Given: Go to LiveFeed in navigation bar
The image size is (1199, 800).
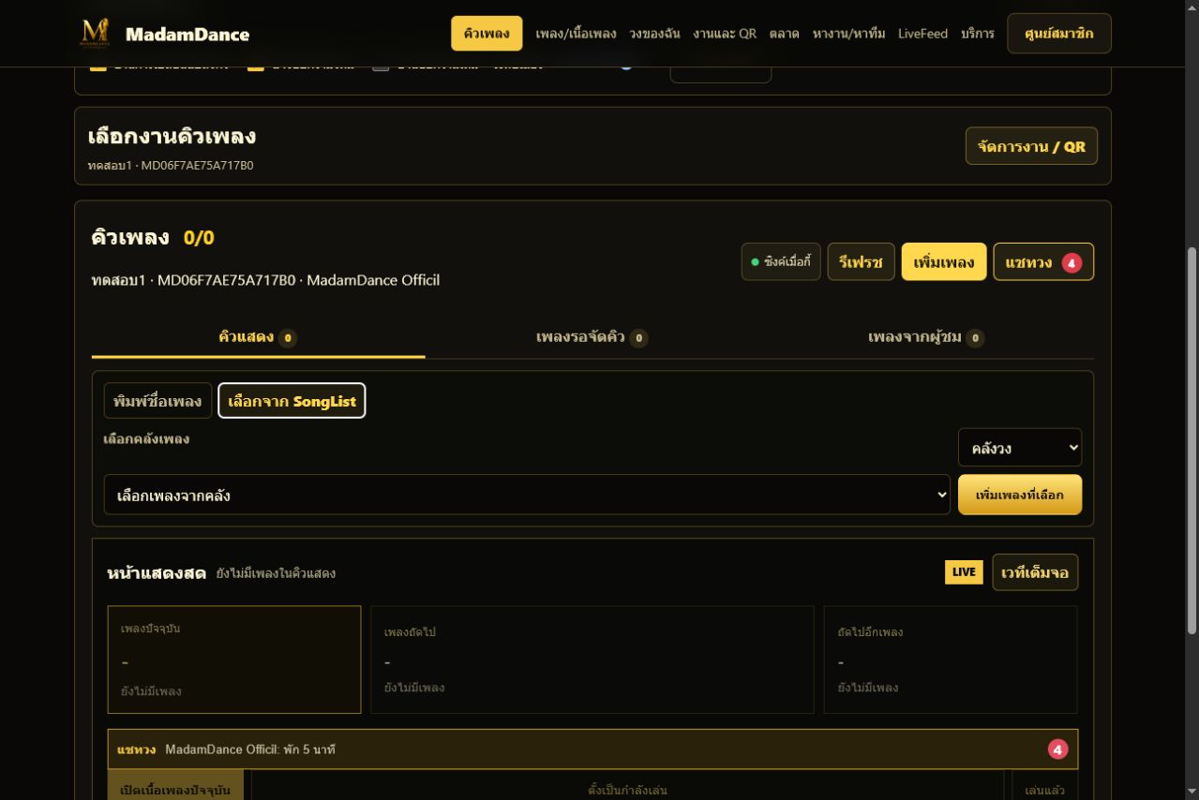Looking at the screenshot, I should pos(922,34).
